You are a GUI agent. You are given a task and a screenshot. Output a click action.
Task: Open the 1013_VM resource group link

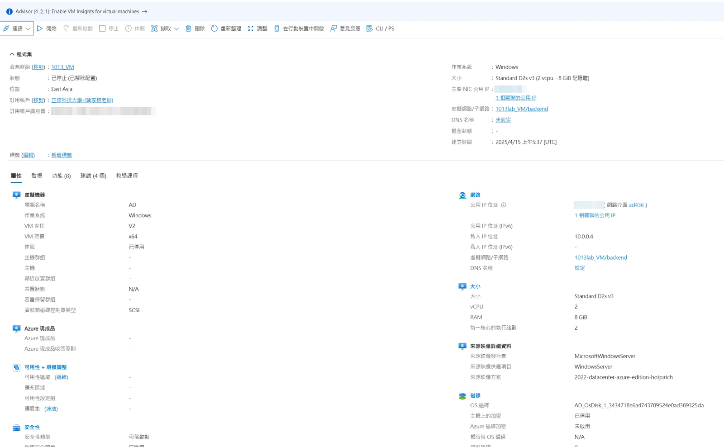point(62,67)
